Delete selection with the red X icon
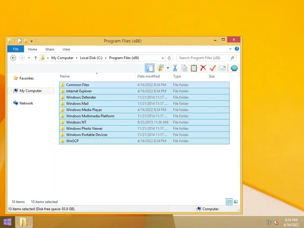 click(x=203, y=68)
